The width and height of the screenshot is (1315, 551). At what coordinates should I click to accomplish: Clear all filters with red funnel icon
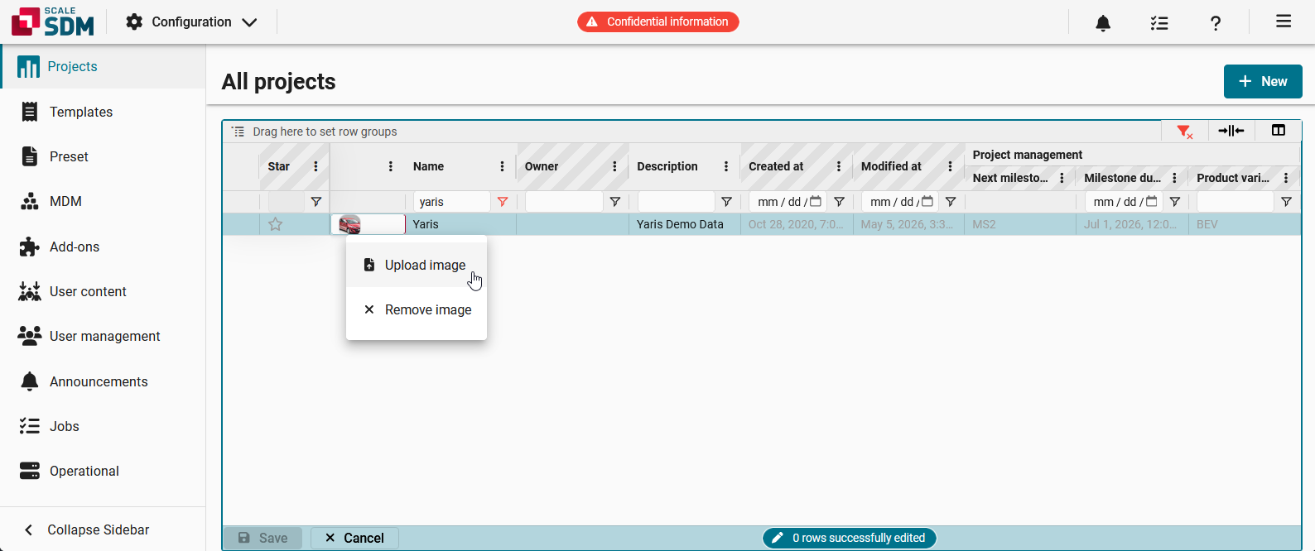(x=1185, y=131)
